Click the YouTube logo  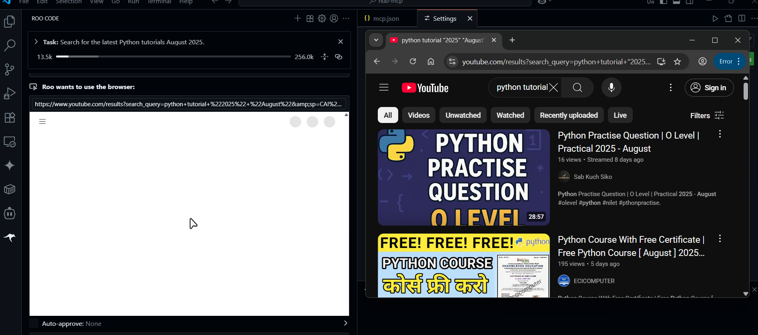425,88
